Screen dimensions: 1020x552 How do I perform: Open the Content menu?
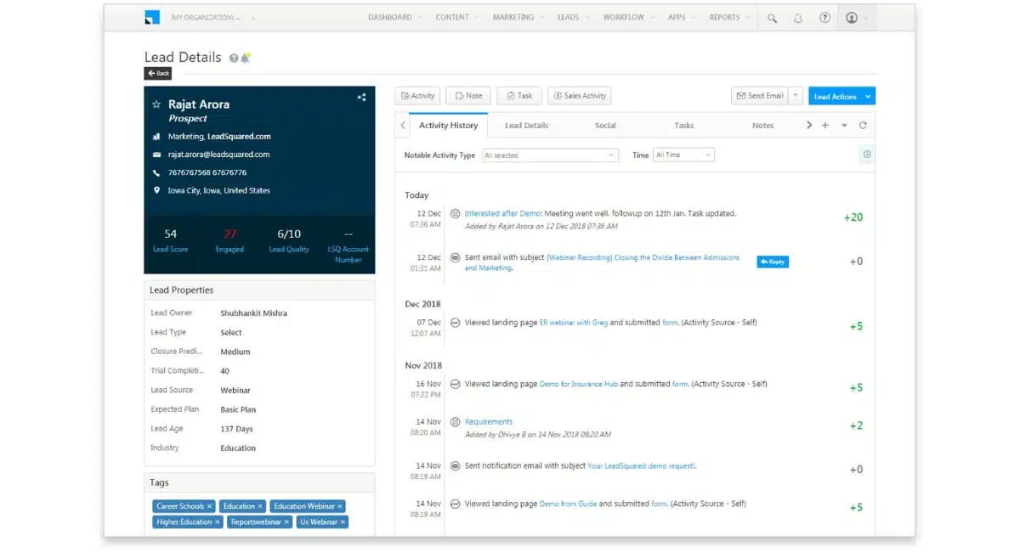[x=456, y=17]
